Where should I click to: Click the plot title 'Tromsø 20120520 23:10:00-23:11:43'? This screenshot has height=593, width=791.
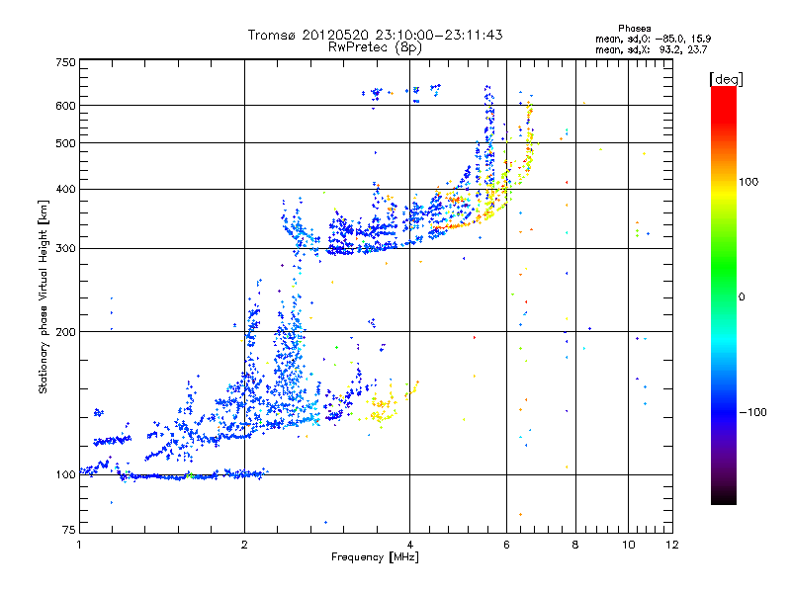(x=375, y=35)
